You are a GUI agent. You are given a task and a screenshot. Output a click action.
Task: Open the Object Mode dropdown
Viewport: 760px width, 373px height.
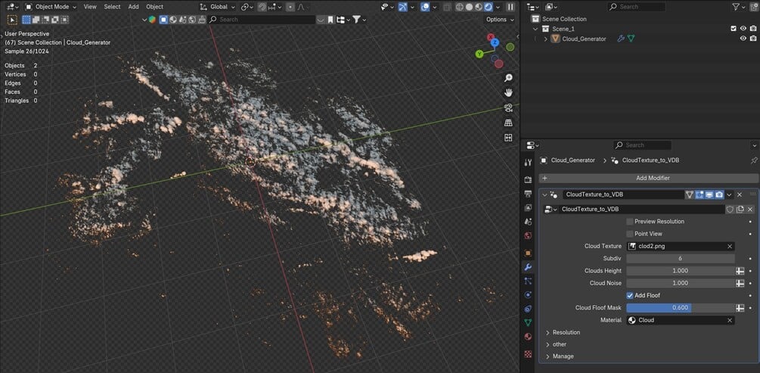[51, 7]
